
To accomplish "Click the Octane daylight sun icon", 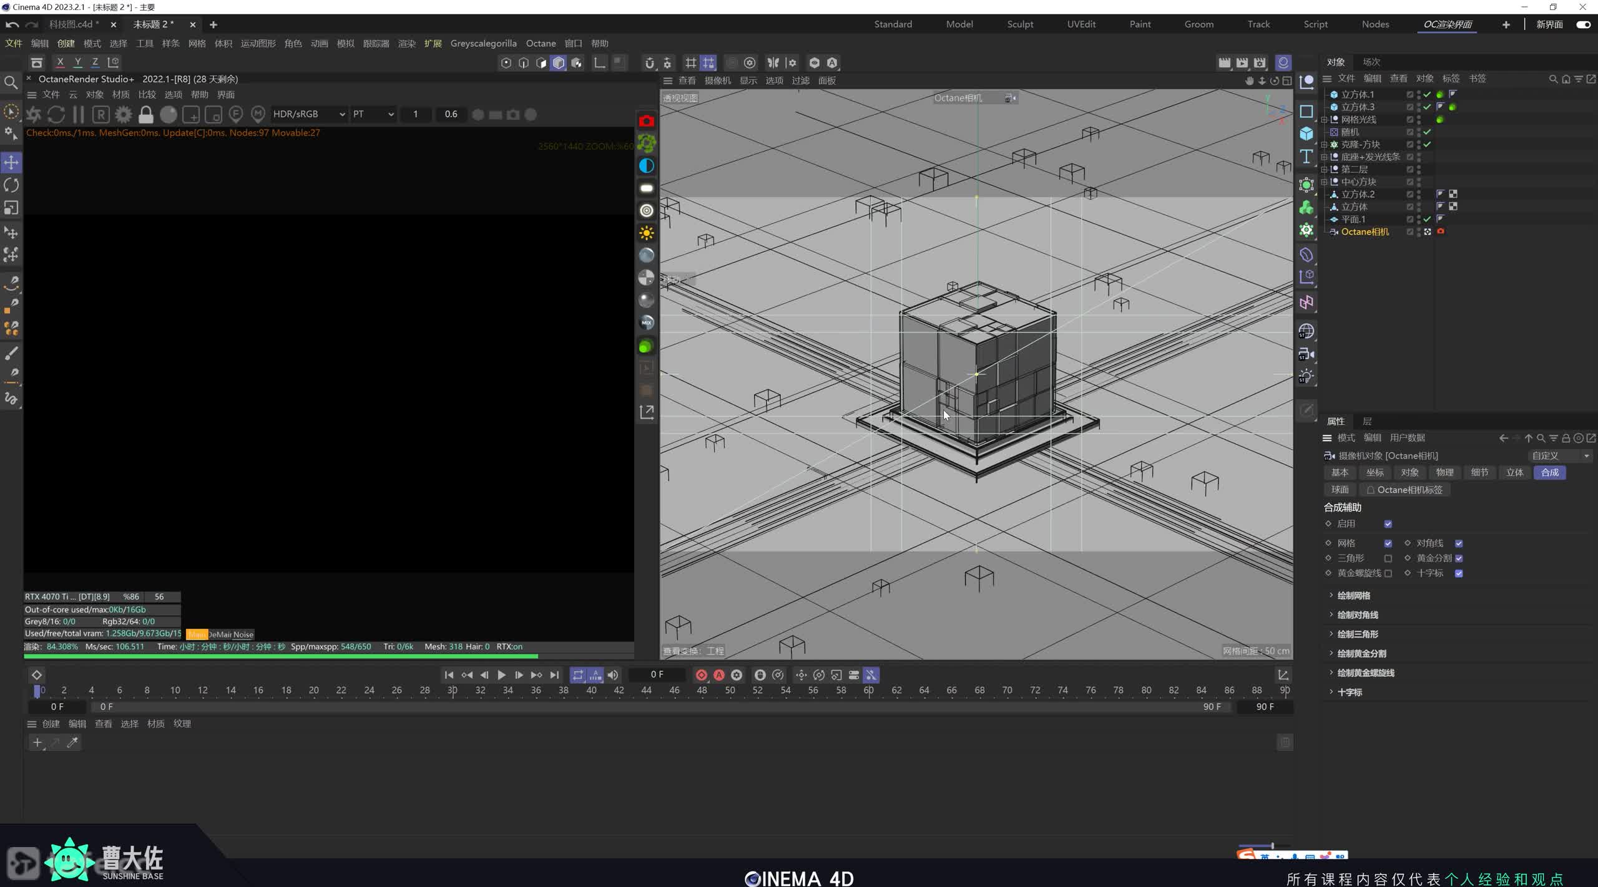I will pyautogui.click(x=647, y=233).
